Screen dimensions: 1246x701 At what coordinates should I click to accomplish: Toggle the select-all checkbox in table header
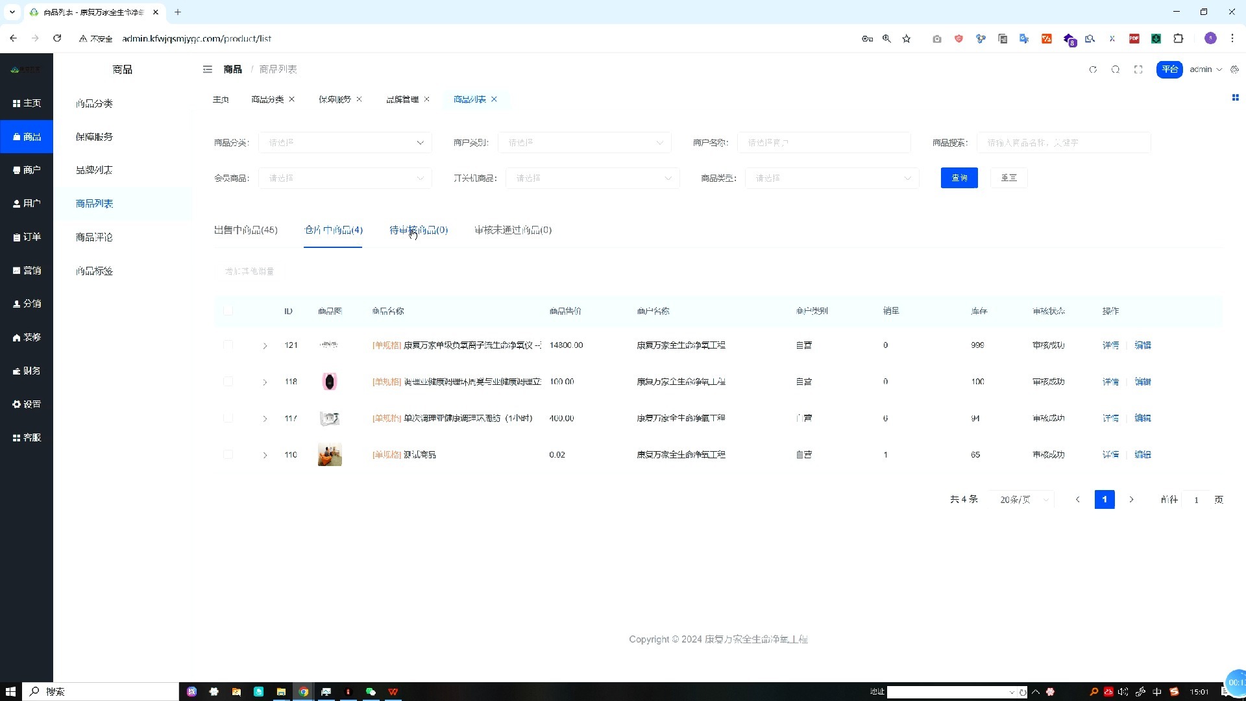click(228, 311)
